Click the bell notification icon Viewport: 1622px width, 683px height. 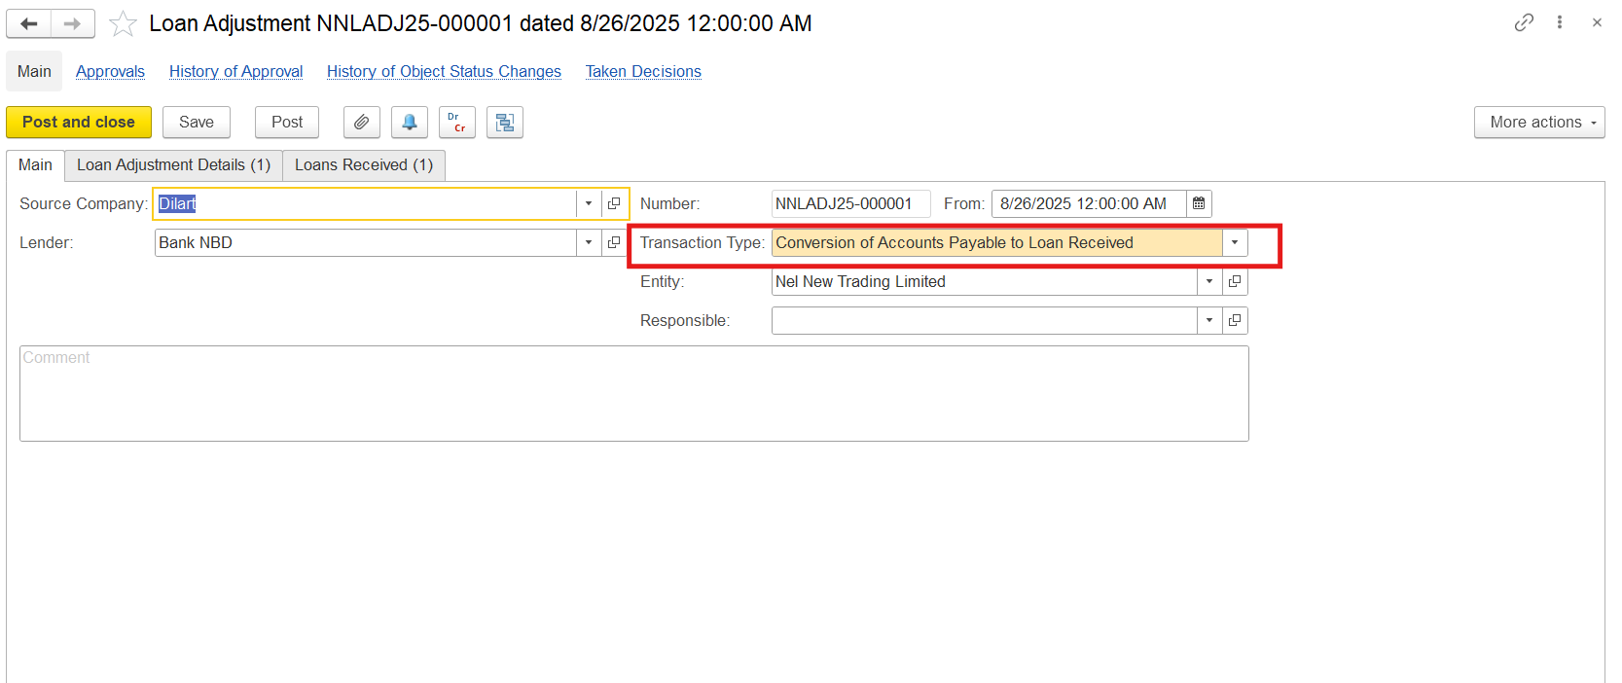[x=410, y=123]
